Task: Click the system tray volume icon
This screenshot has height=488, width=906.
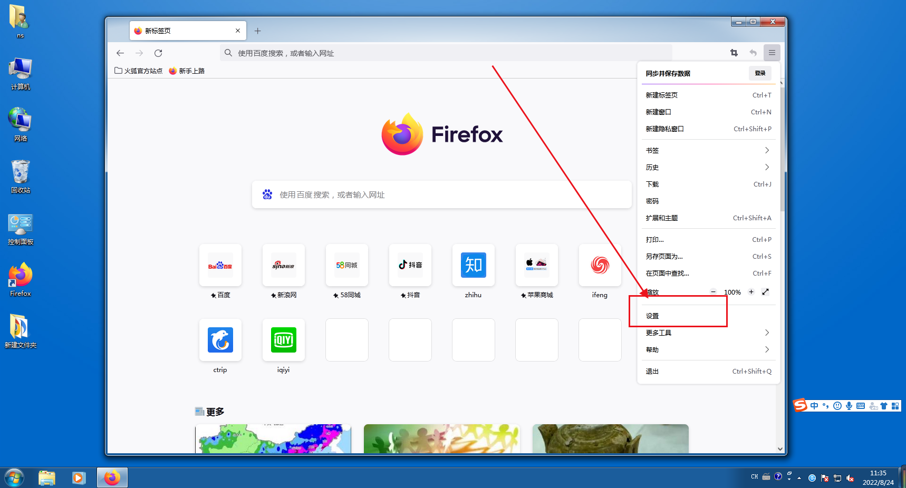Action: coord(850,478)
